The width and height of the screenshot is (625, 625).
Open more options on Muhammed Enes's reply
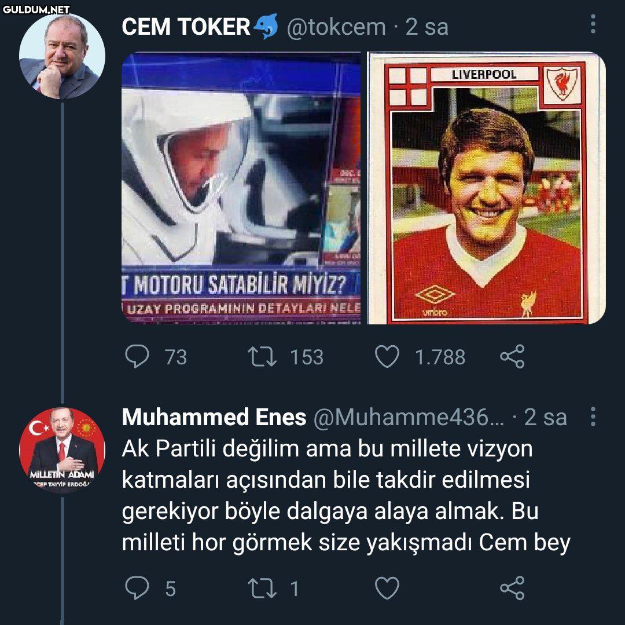(593, 416)
